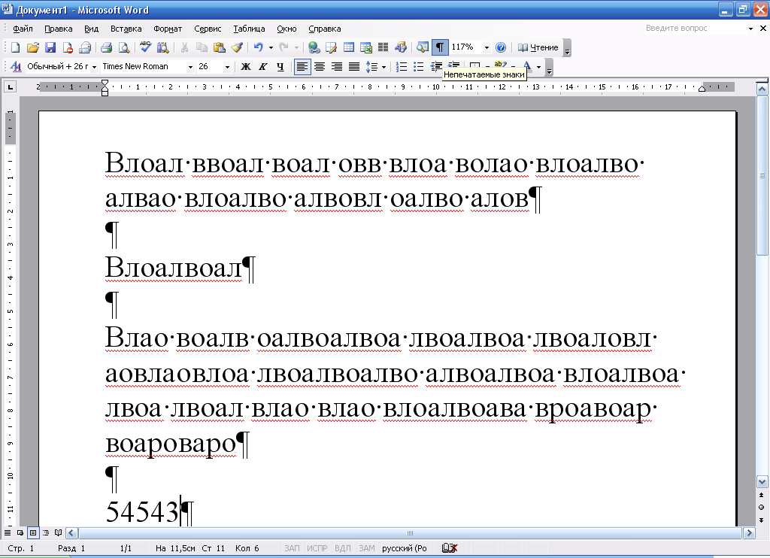The height and width of the screenshot is (558, 770).
Task: Justify the text
Action: point(354,66)
